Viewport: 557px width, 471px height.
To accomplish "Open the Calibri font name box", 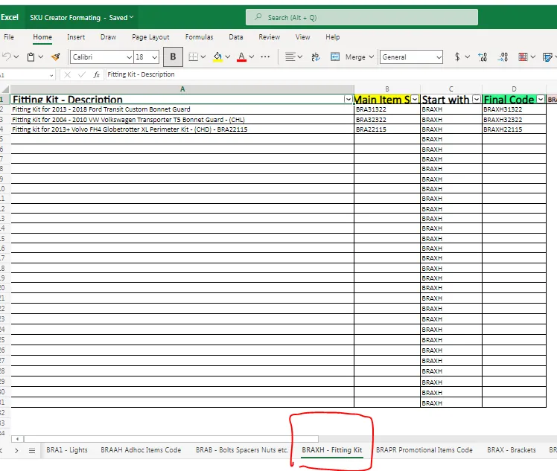I will [x=101, y=57].
